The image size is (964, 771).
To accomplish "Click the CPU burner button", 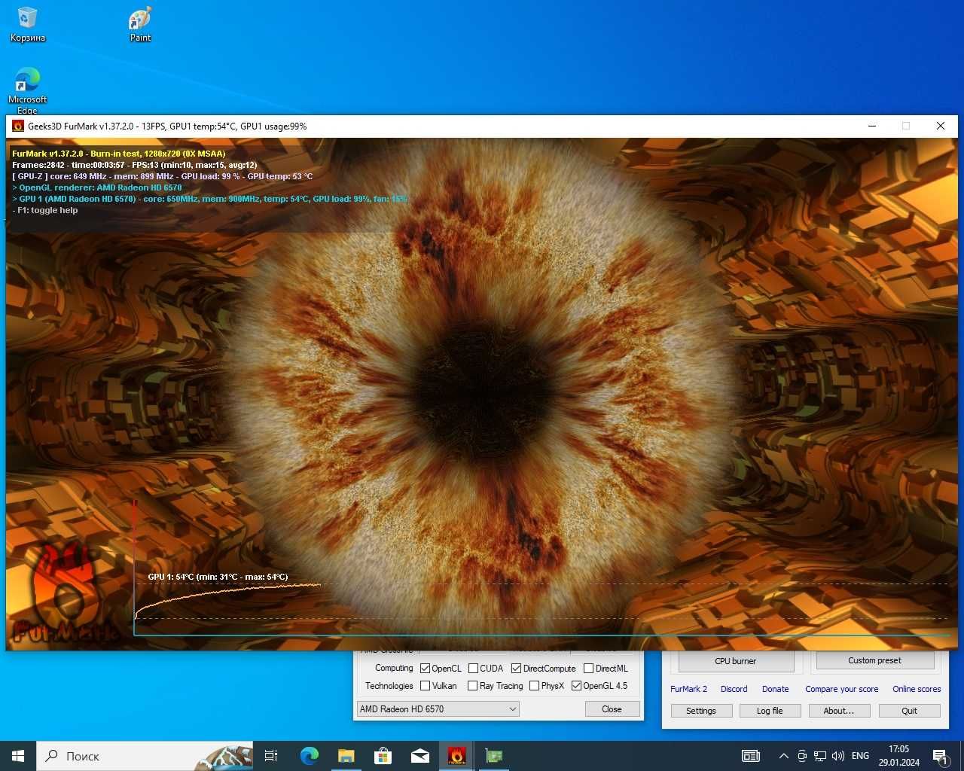I will 736,661.
